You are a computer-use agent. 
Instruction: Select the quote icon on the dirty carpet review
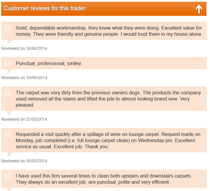(8, 93)
